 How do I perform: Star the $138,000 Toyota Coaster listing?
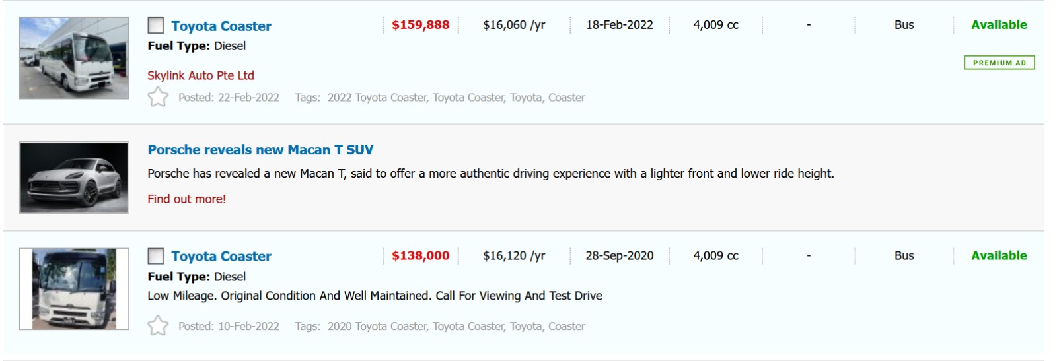[158, 326]
